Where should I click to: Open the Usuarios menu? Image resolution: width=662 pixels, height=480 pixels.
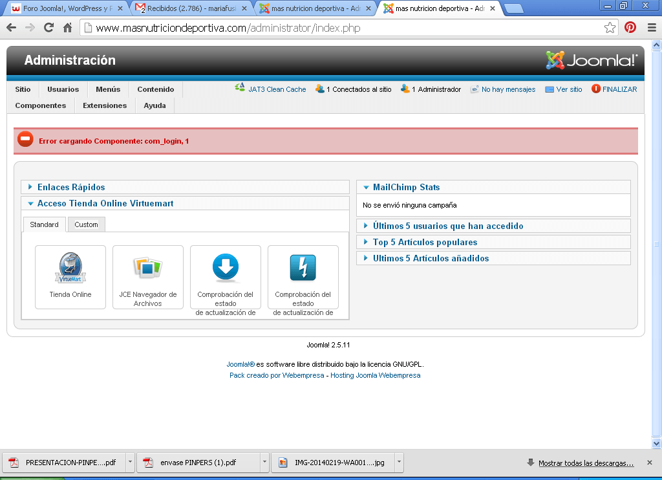click(x=63, y=89)
